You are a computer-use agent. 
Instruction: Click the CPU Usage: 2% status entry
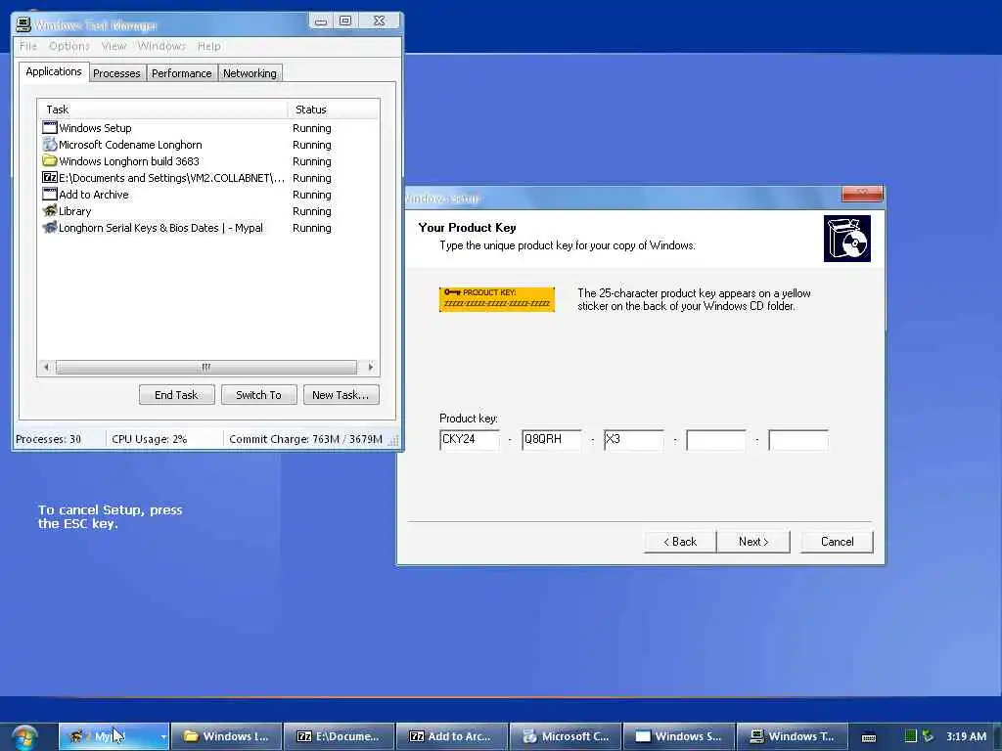pos(150,439)
